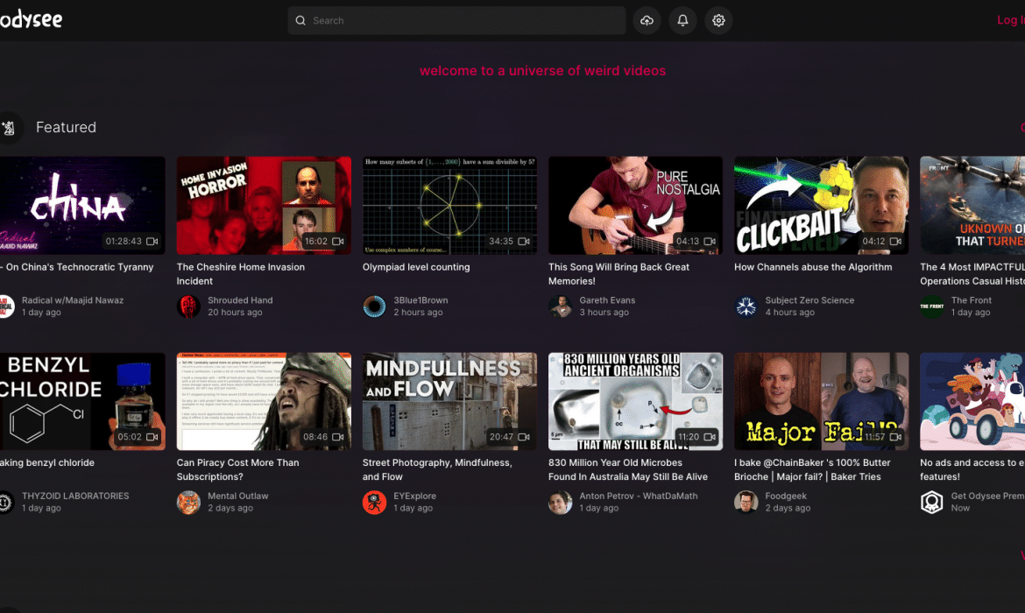Open the settings gear icon
The image size is (1025, 613).
(718, 20)
